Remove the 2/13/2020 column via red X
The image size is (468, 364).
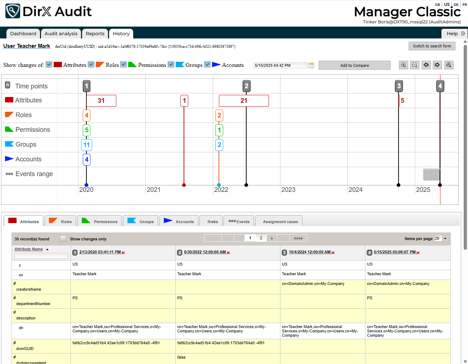pyautogui.click(x=124, y=252)
